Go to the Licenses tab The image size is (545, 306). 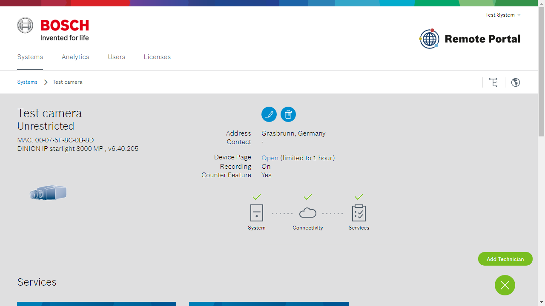(157, 57)
